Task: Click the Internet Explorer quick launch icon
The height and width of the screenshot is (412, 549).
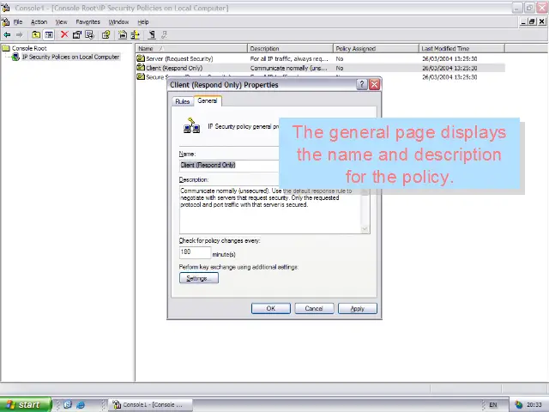Action: coord(81,404)
